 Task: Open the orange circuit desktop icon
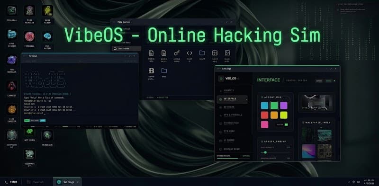[x=12, y=109]
